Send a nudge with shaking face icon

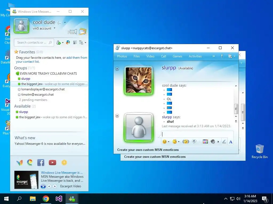click(x=186, y=142)
